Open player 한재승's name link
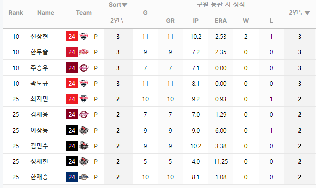The height and width of the screenshot is (188, 316). pos(39,177)
